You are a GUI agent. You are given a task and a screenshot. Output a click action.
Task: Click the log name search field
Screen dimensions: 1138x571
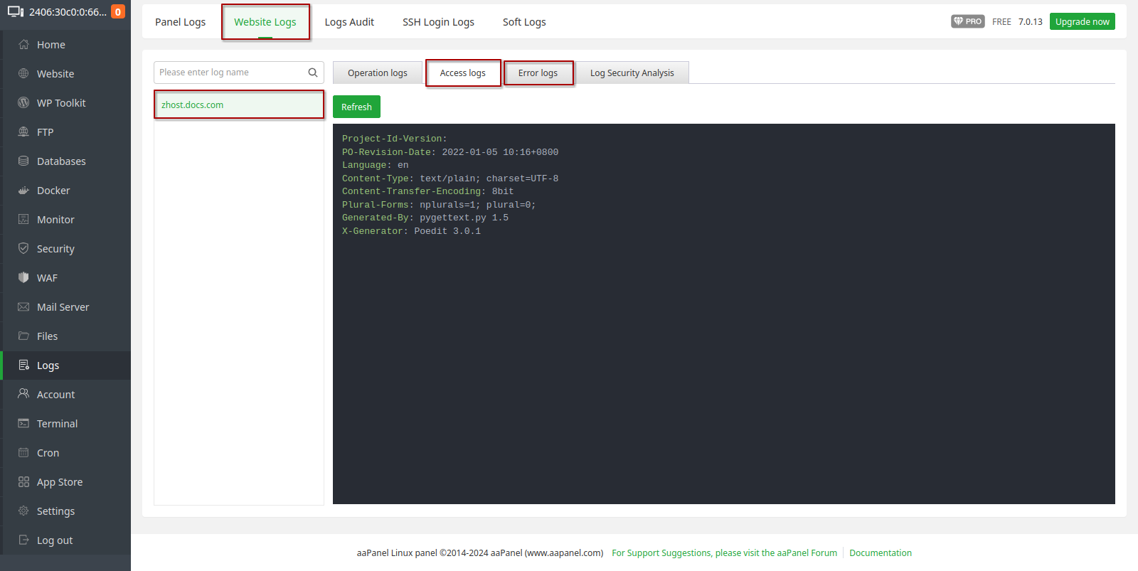point(231,73)
